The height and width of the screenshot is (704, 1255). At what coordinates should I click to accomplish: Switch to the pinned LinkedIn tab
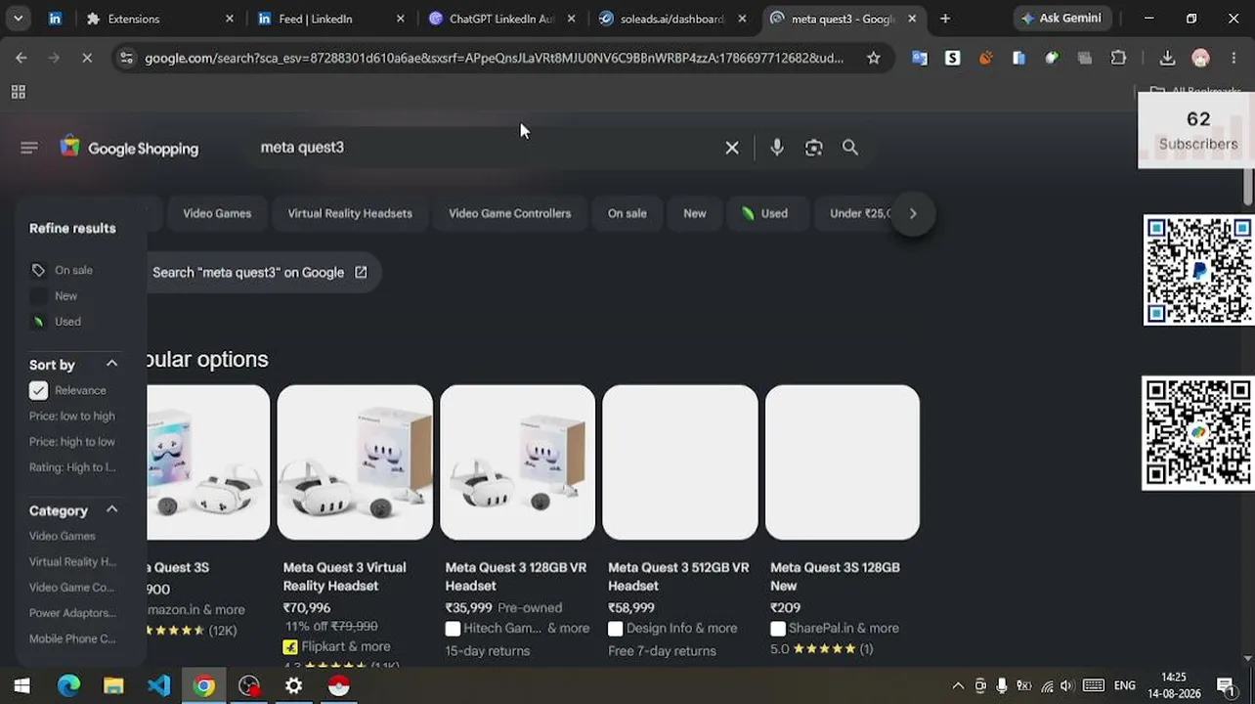(x=55, y=19)
